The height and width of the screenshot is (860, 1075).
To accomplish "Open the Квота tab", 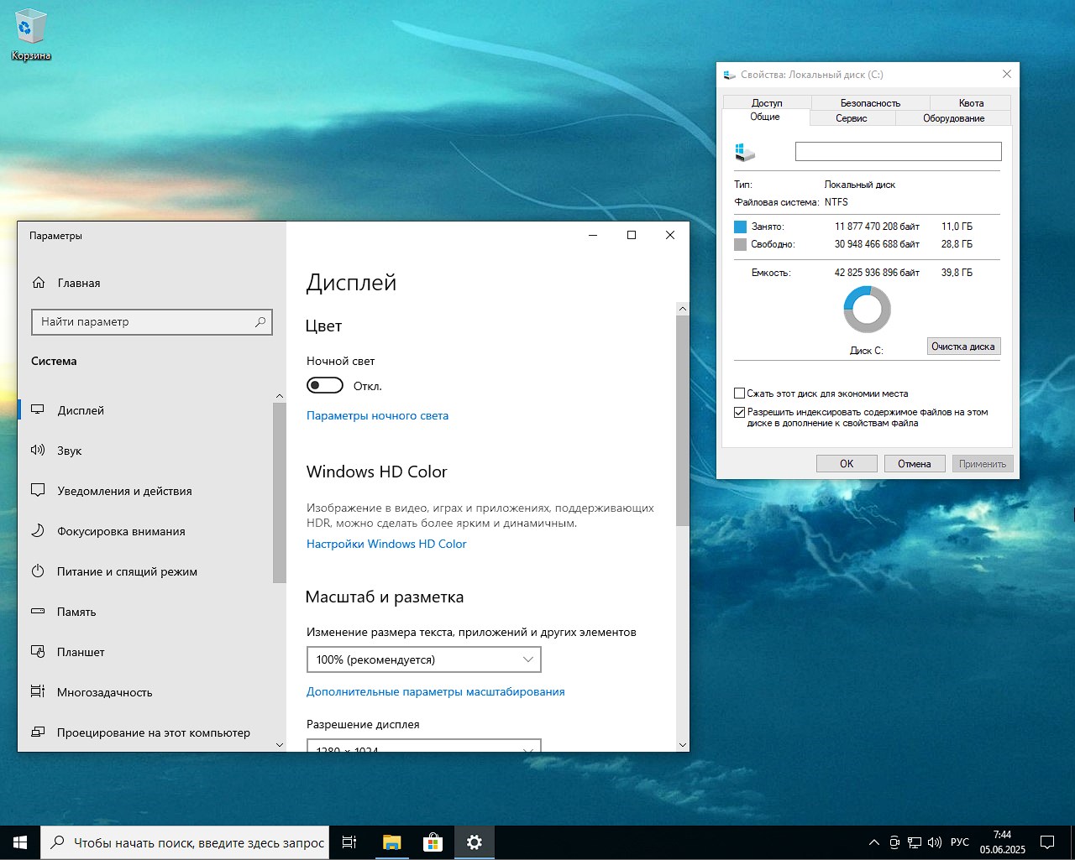I will (971, 102).
